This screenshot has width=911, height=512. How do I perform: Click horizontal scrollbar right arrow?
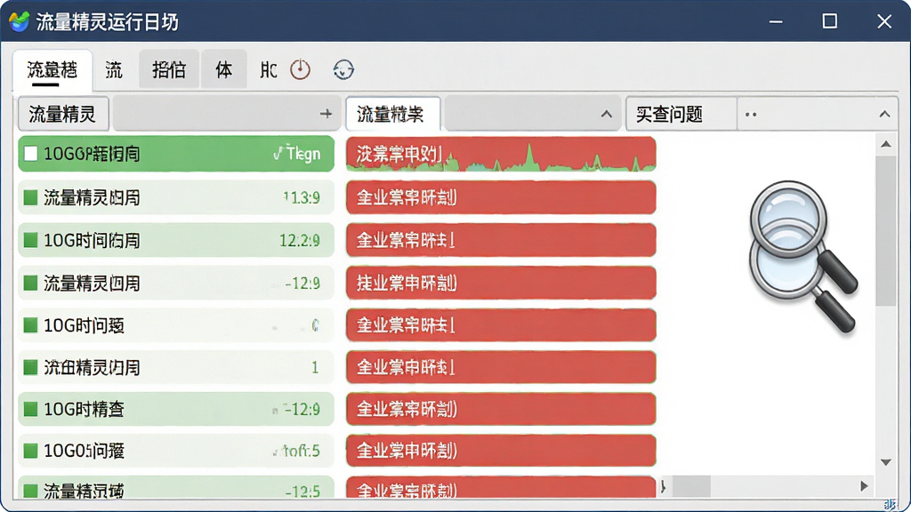[864, 486]
